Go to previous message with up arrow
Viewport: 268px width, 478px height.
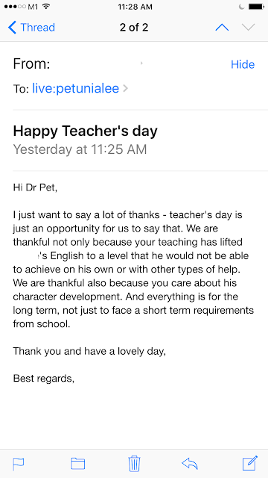coord(222,28)
